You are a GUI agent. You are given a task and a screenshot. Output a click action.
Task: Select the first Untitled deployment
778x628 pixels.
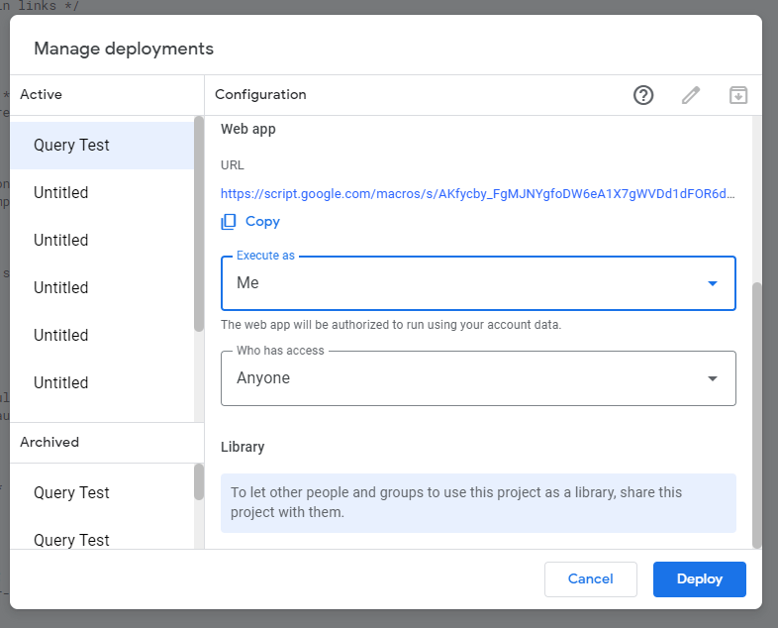[x=102, y=192]
